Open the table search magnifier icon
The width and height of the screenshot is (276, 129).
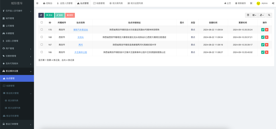click(x=269, y=15)
